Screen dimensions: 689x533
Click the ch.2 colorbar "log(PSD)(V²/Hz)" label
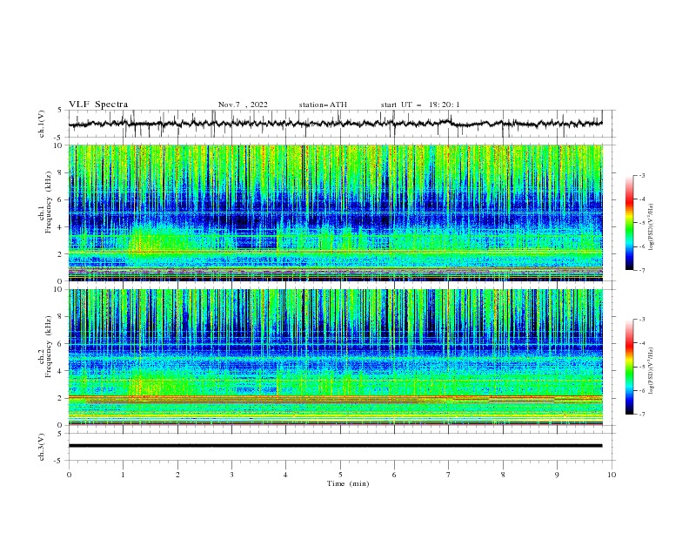(651, 371)
